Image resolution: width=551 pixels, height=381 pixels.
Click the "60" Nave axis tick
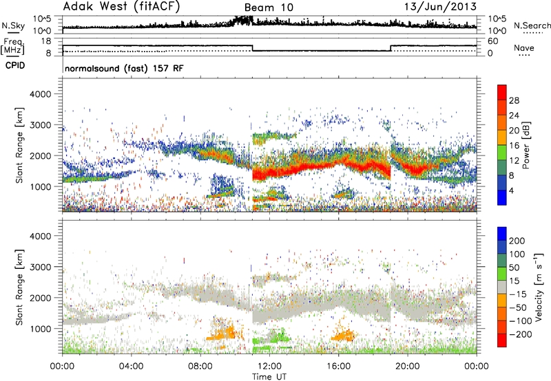point(493,41)
